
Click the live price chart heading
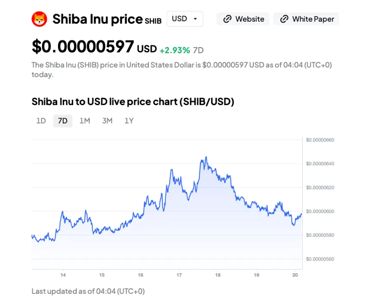click(x=133, y=102)
